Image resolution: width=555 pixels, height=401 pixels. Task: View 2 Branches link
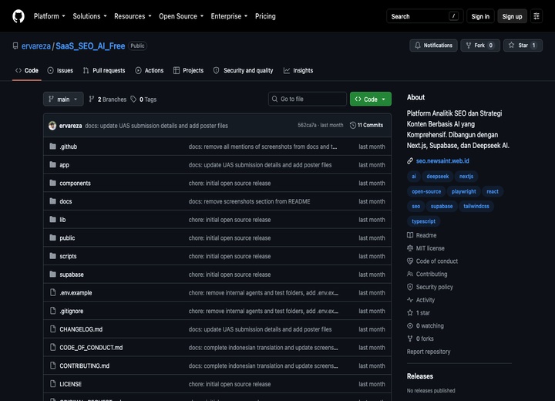(108, 99)
